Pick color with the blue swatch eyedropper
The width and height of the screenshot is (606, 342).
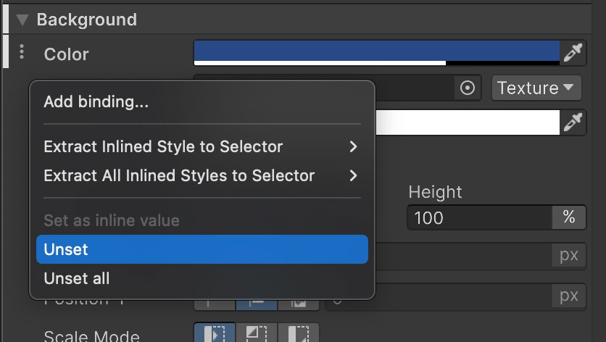pyautogui.click(x=573, y=53)
